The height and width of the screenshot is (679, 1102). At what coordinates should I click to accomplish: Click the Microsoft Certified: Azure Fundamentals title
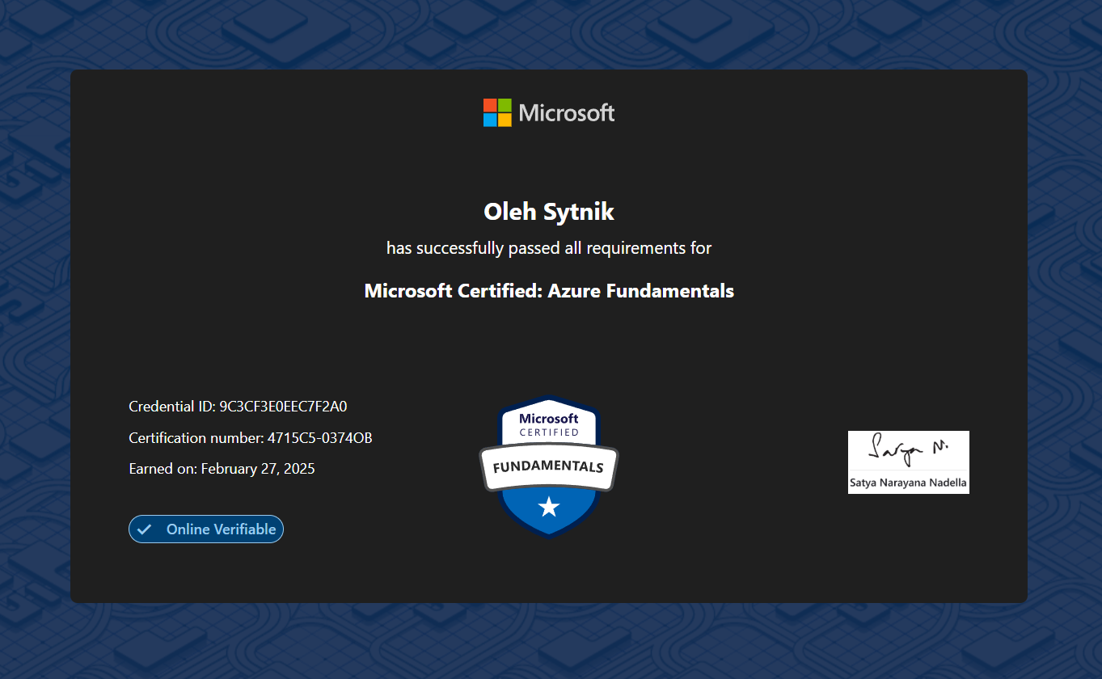coord(549,291)
